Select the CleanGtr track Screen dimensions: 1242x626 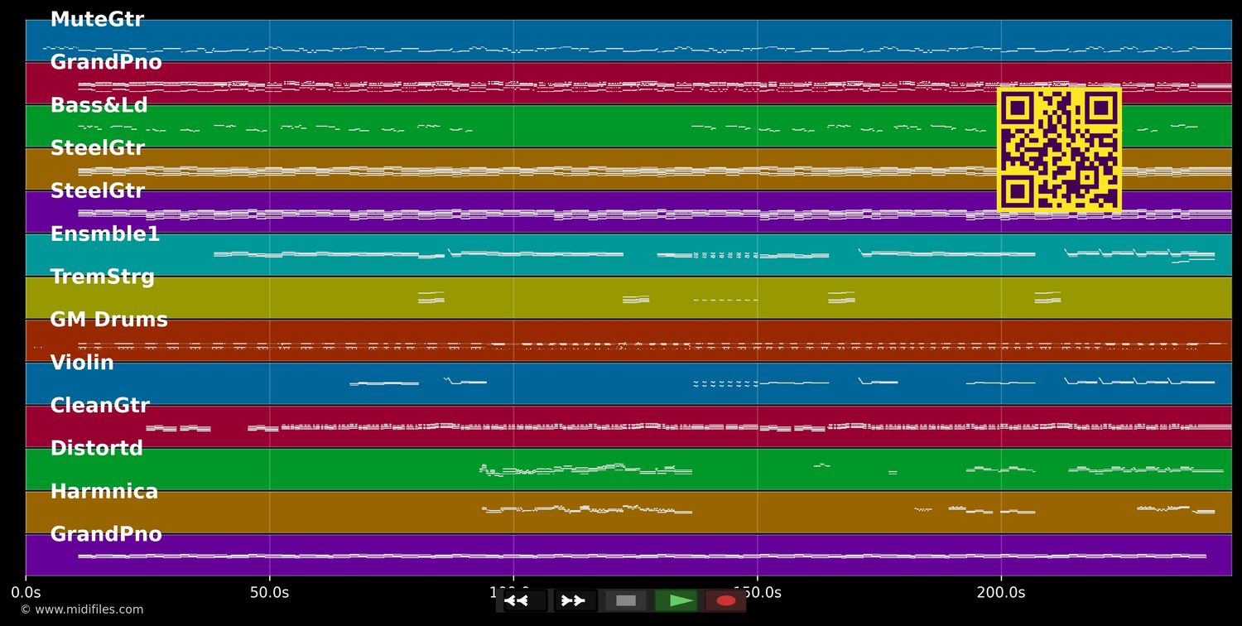[100, 405]
